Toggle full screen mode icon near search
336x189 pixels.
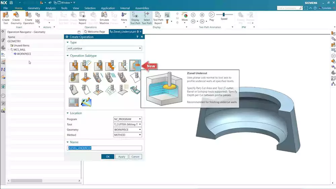tap(306, 8)
